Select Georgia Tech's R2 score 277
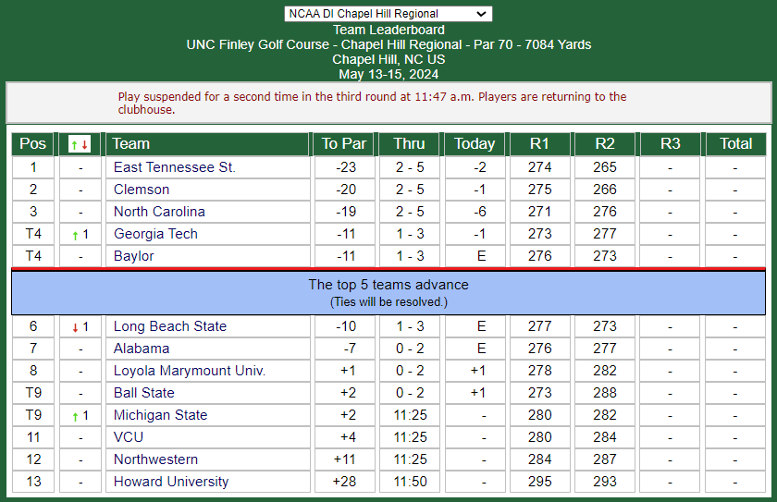Image resolution: width=777 pixels, height=502 pixels. pos(605,234)
